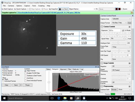The width and height of the screenshot is (135, 102).
Task: Open the Capture Area dropdown
Action: pos(121,19)
